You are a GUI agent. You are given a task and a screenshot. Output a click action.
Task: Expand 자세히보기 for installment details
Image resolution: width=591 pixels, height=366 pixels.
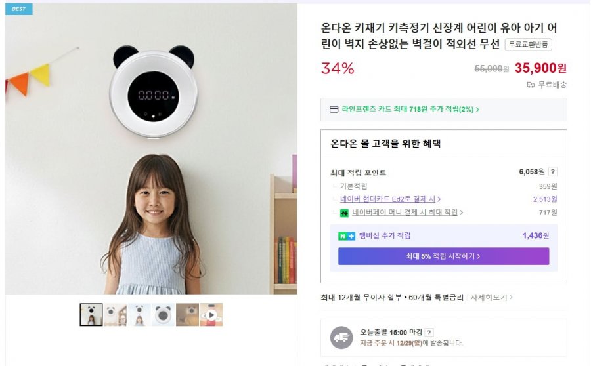[491, 297]
